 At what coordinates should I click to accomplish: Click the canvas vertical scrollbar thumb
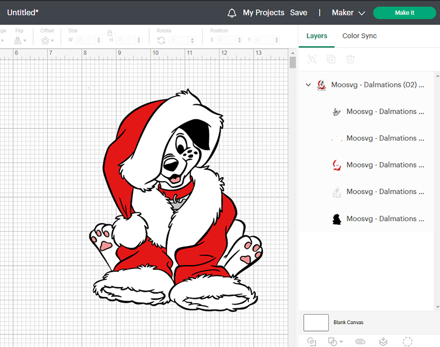pyautogui.click(x=293, y=62)
